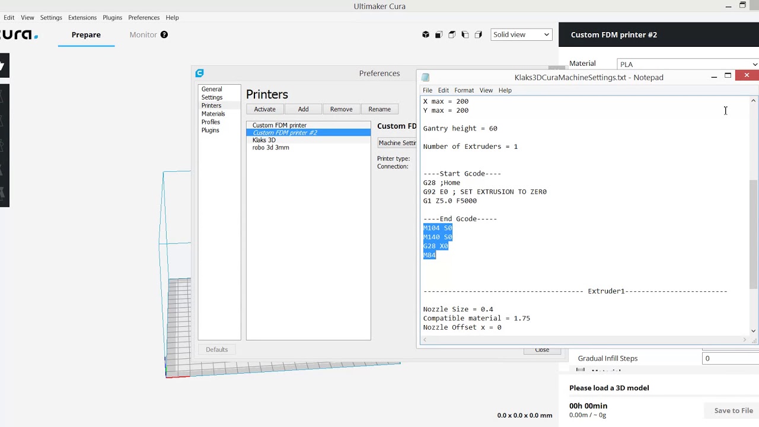The image size is (759, 427).
Task: Click the Gradual Infill Steps value field
Action: (731, 358)
